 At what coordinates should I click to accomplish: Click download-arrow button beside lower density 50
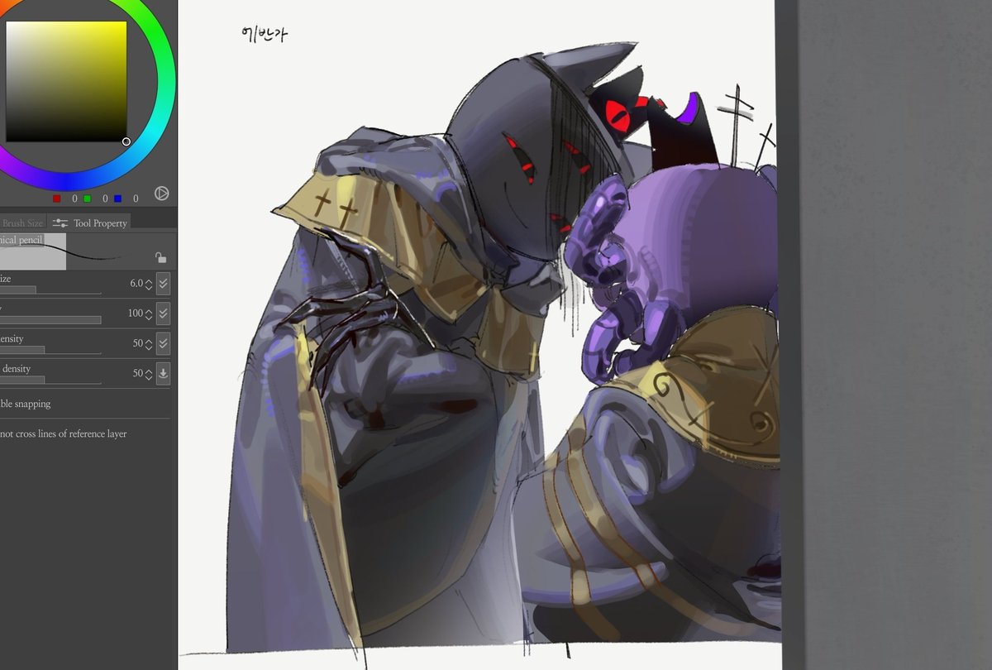163,373
